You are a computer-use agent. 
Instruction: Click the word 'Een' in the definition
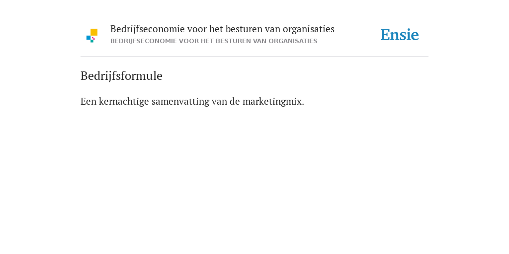pos(88,101)
